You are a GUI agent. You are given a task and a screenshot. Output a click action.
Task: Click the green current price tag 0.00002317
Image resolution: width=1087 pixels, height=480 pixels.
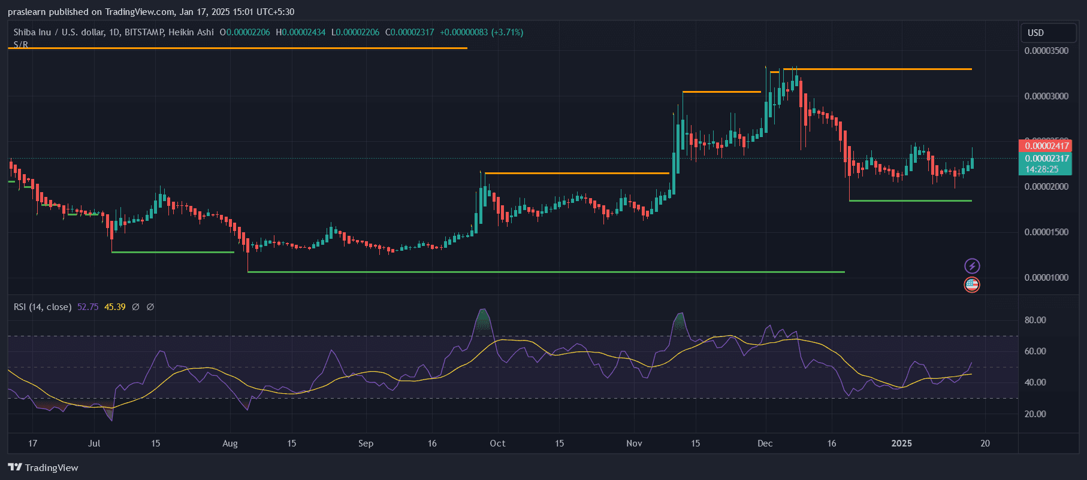coord(1045,159)
